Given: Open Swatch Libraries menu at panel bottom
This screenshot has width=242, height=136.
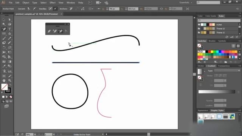Looking at the screenshot, I should [200, 62].
